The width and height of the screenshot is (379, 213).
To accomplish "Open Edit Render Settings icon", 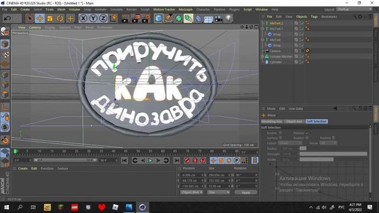I will (x=146, y=18).
